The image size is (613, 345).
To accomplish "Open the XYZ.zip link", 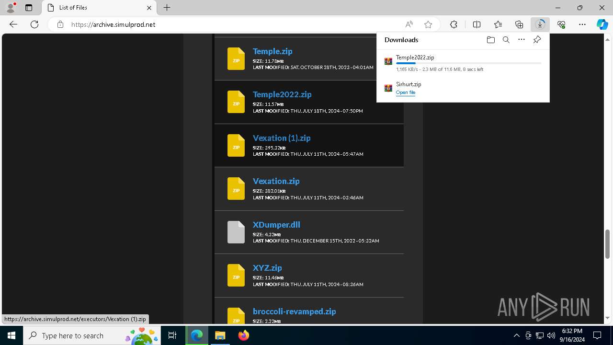I will [267, 268].
